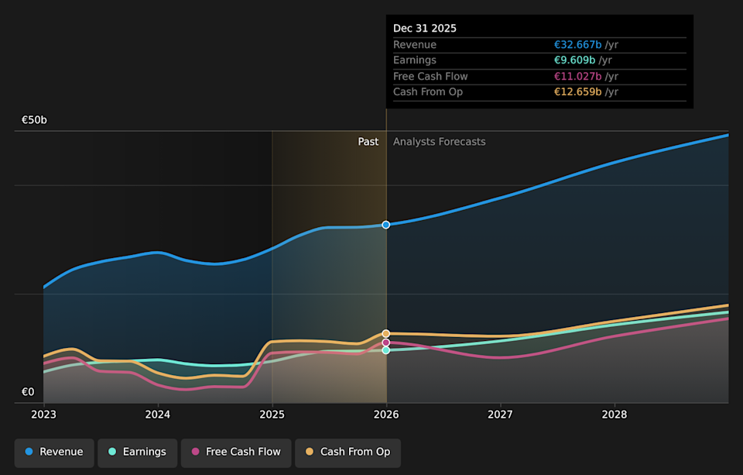Screen dimensions: 743x475
Task: Click the 2027 x-axis label
Action: coord(500,415)
